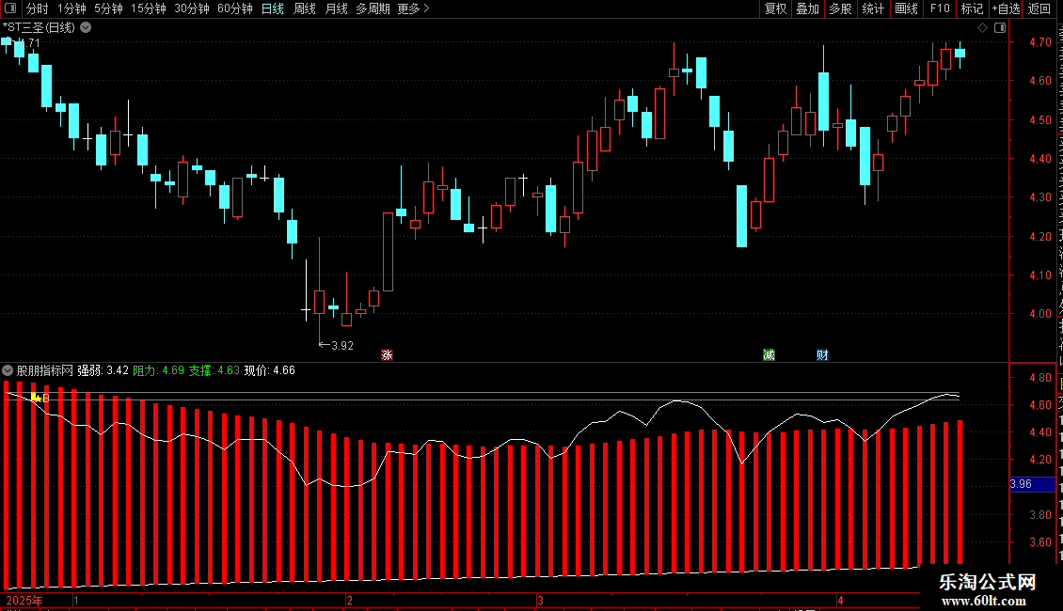Add stock via +自选 button
1063x611 pixels.
1006,8
